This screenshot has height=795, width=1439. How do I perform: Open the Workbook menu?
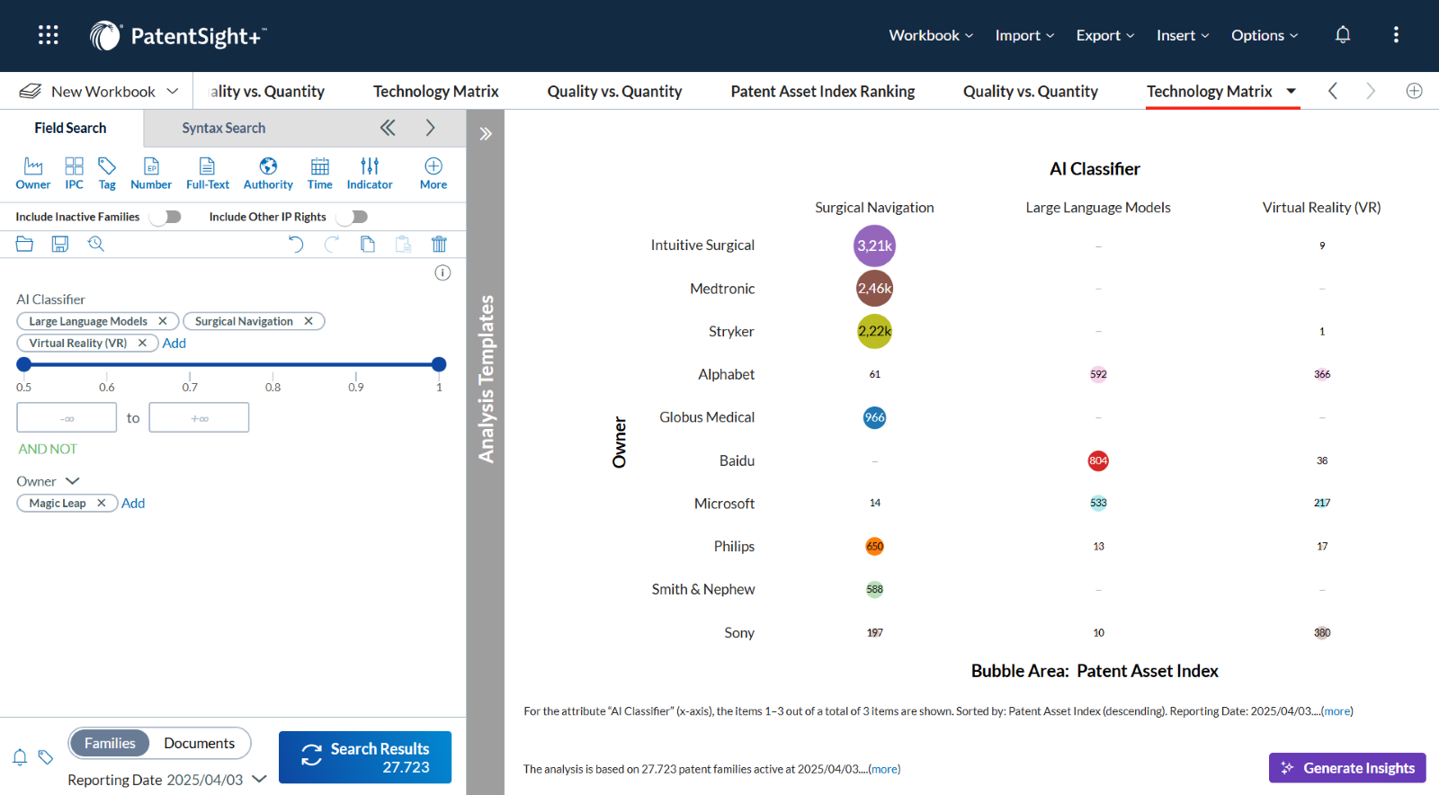(931, 35)
